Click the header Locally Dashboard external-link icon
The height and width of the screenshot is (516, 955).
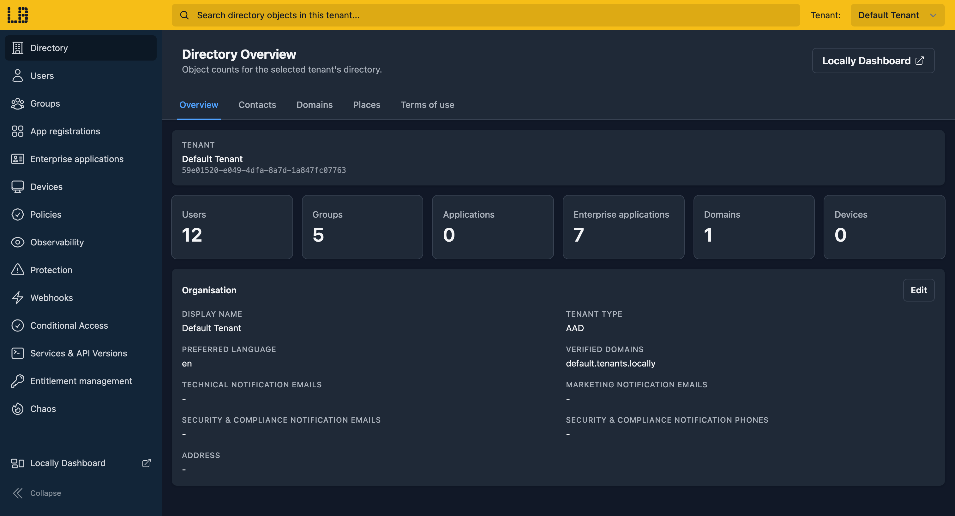[x=919, y=61]
